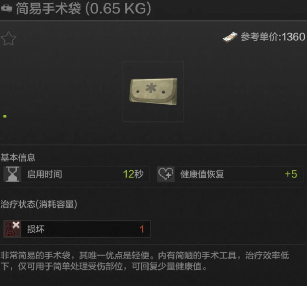307x286 pixels.
Task: Click the 损坏 treatment status row
Action: (x=77, y=229)
